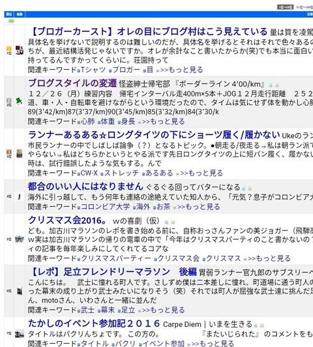Visit blog 胃弱ランナー官九郎のサブスリーへ

256,273
